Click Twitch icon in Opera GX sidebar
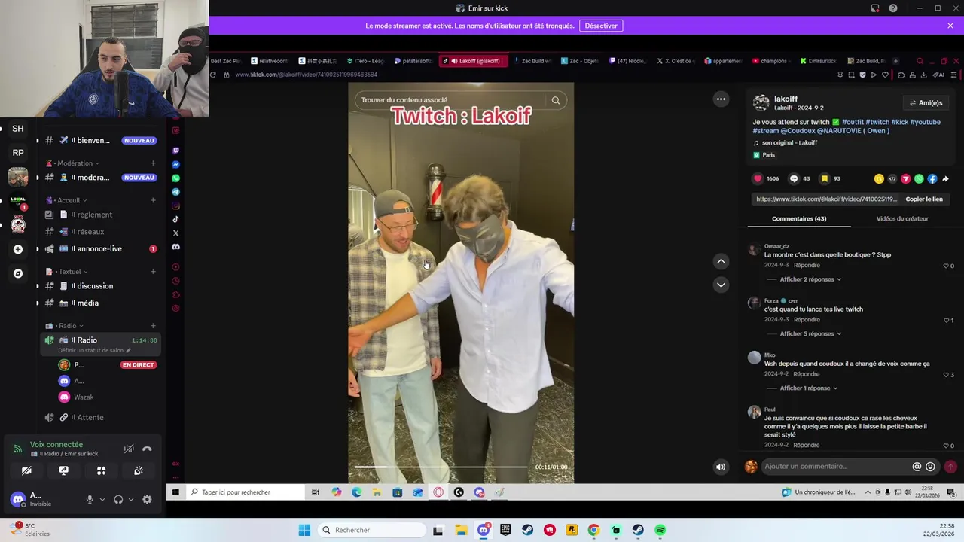The width and height of the screenshot is (964, 542). tap(175, 151)
